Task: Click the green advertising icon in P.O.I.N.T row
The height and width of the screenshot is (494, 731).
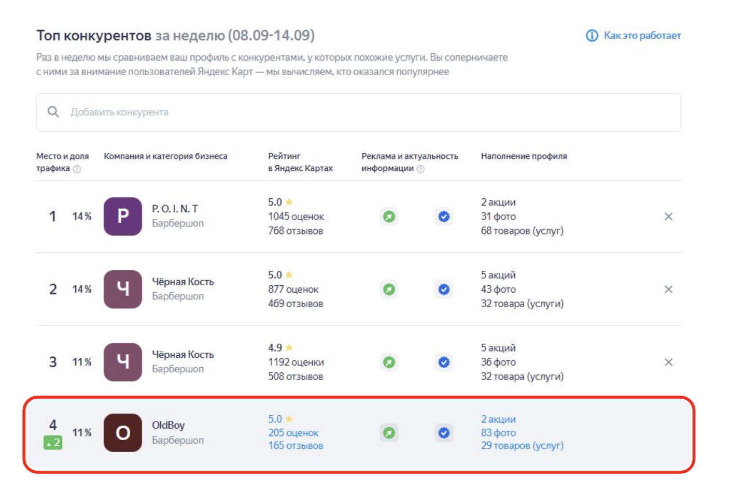Action: click(389, 216)
